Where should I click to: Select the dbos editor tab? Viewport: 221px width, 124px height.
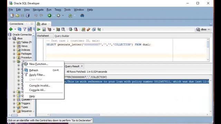44,24
